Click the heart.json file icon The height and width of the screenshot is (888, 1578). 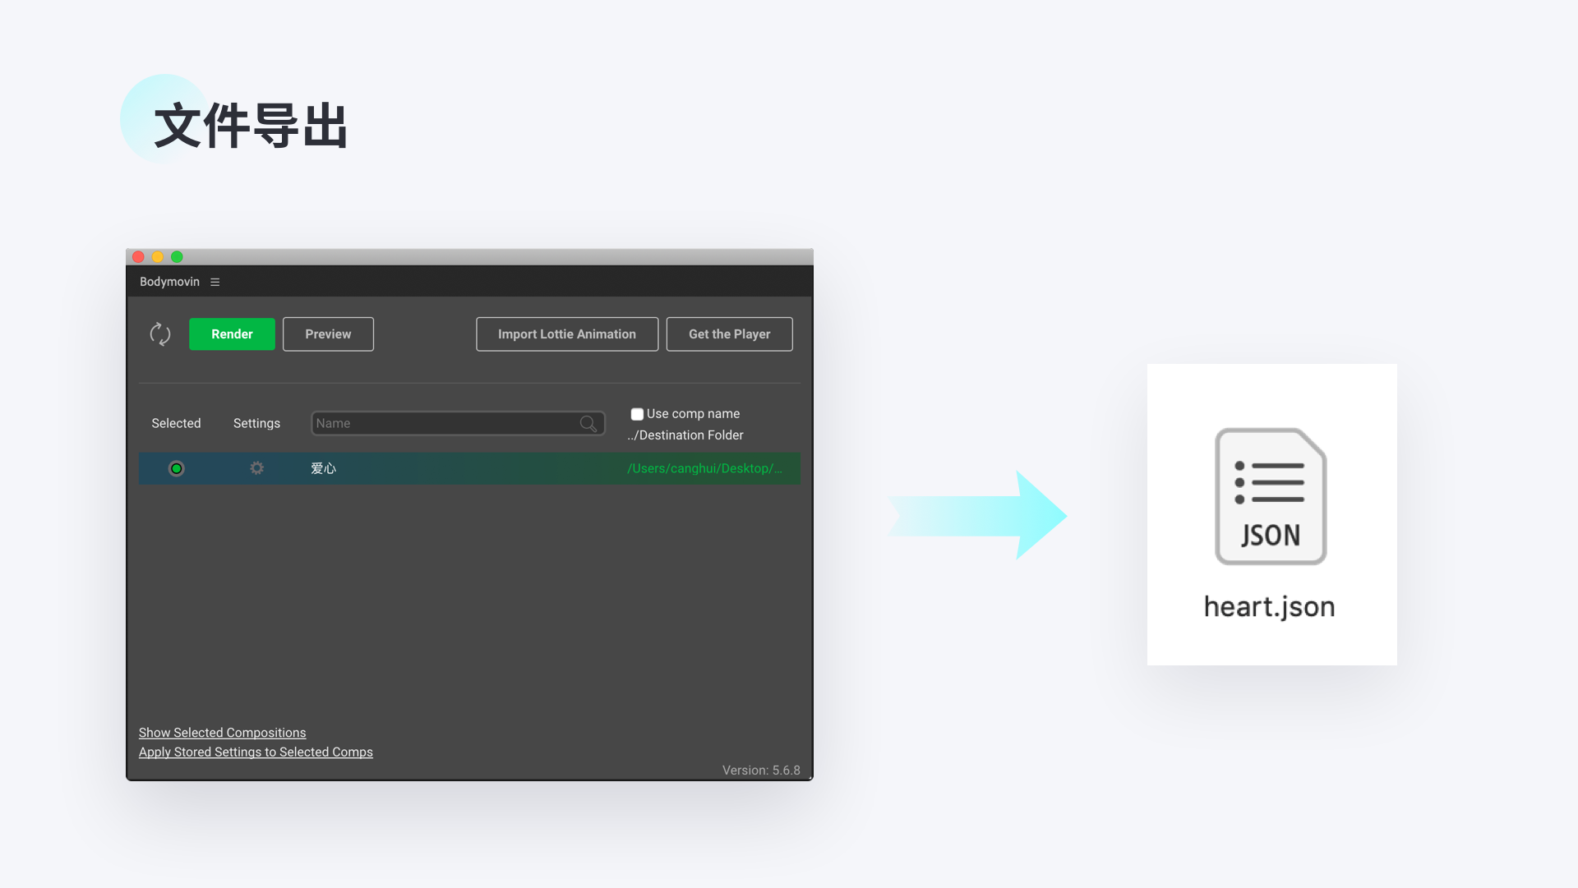pos(1271,496)
